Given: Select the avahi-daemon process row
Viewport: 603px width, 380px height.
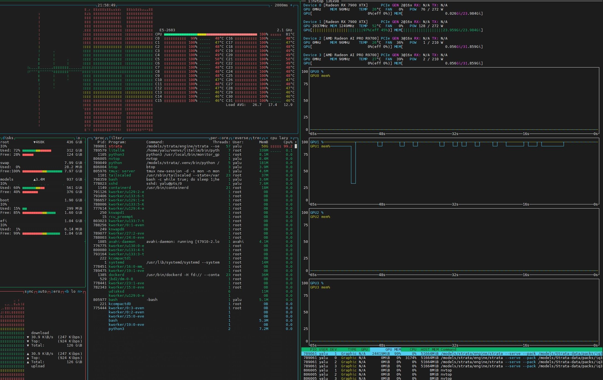Looking at the screenshot, I should coord(193,242).
